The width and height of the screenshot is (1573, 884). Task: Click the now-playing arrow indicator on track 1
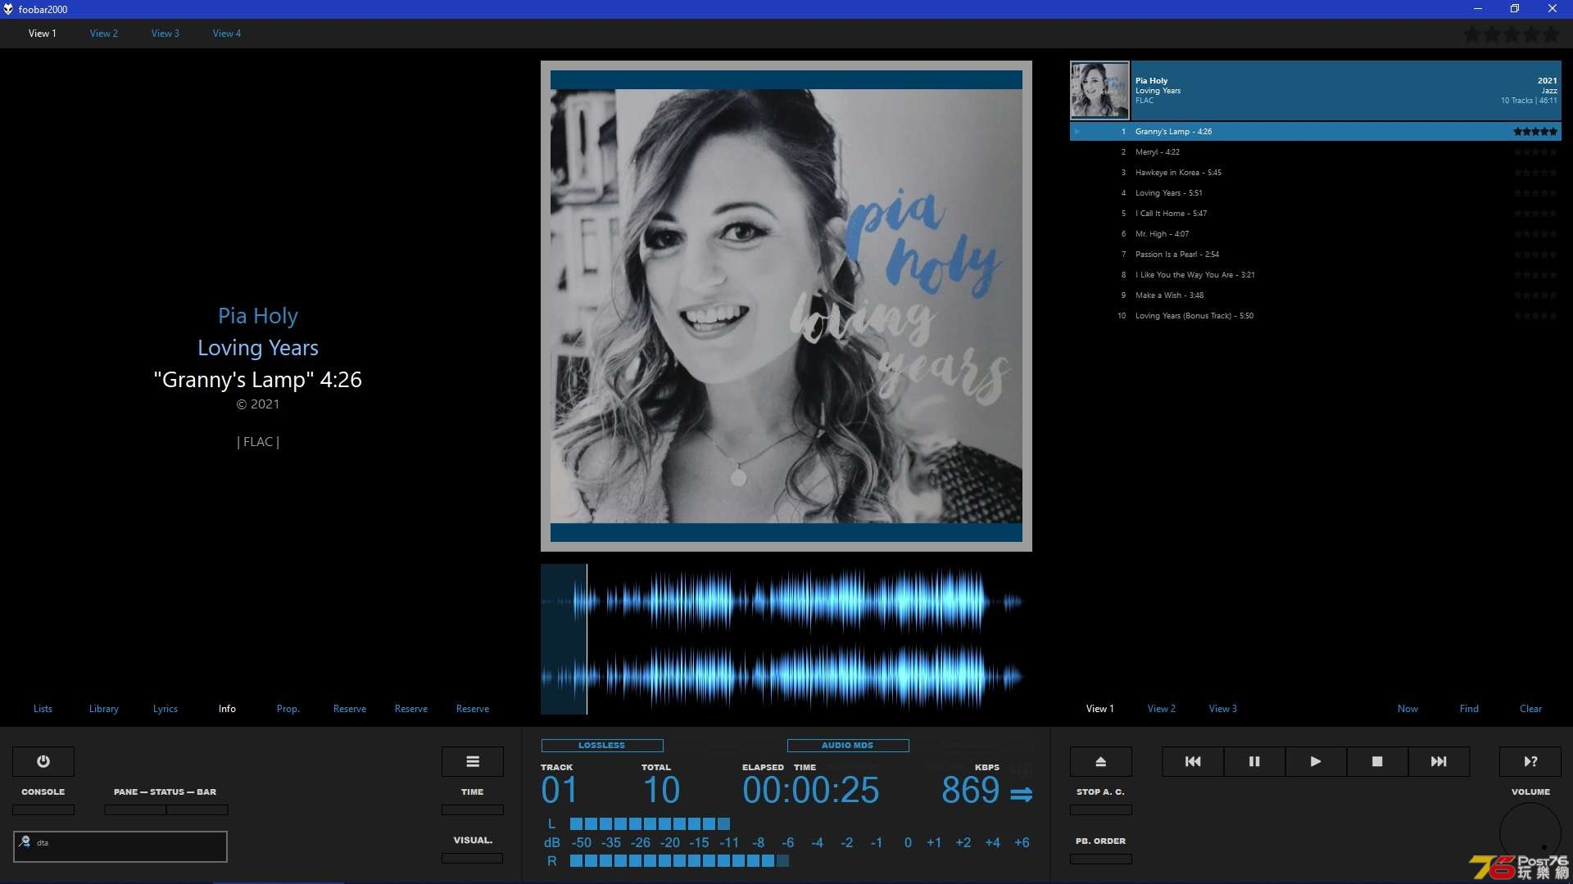pos(1077,132)
